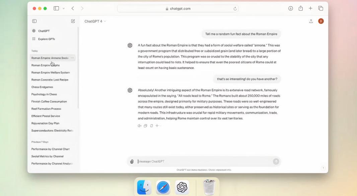Click Safari's share icon in toolbar

click(300, 8)
